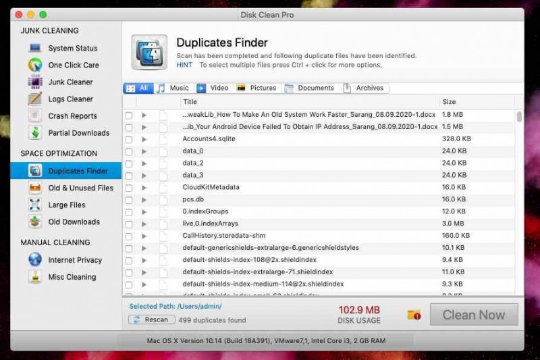Select the Pictures tab
Image resolution: width=540 pixels, height=360 pixels.
257,88
